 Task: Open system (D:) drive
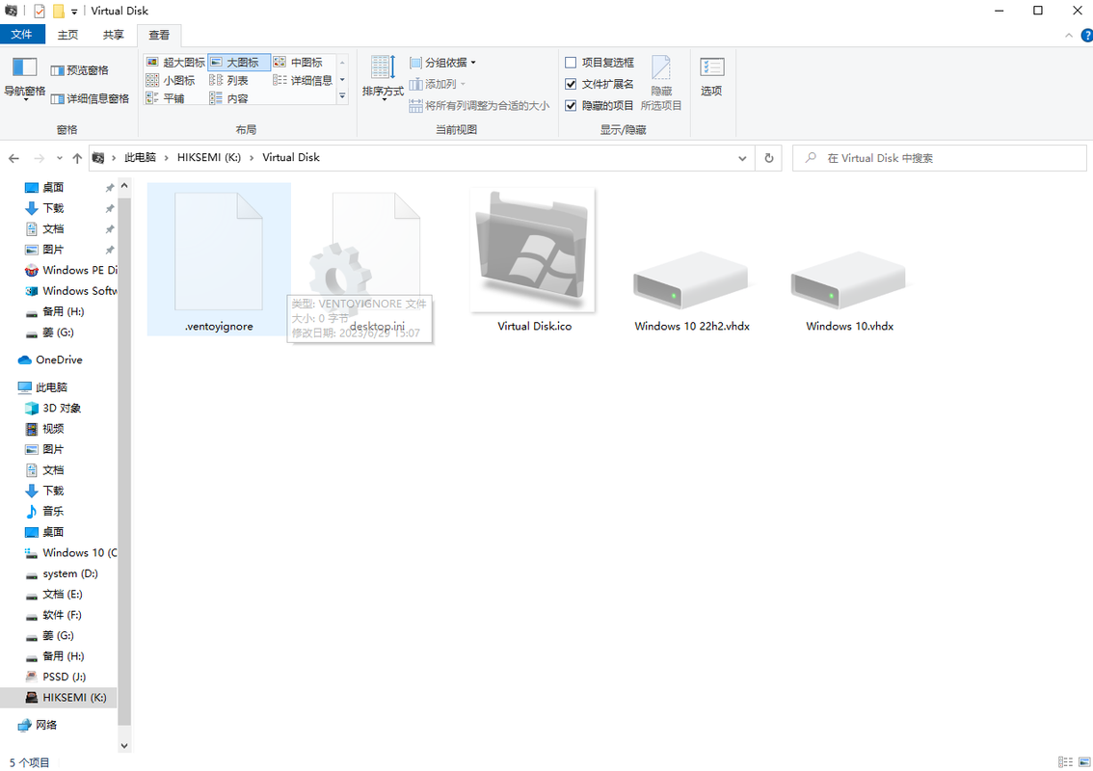[x=62, y=573]
